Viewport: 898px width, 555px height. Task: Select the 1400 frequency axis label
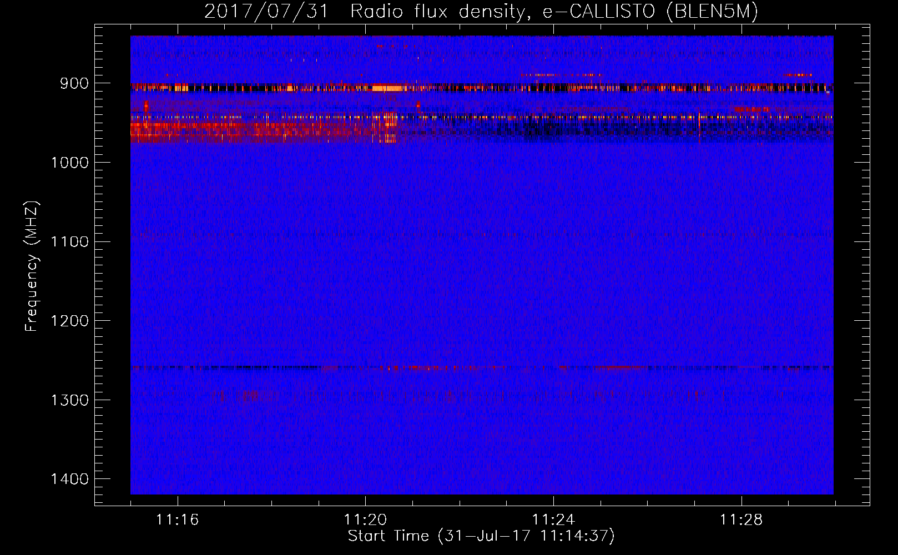coord(69,480)
